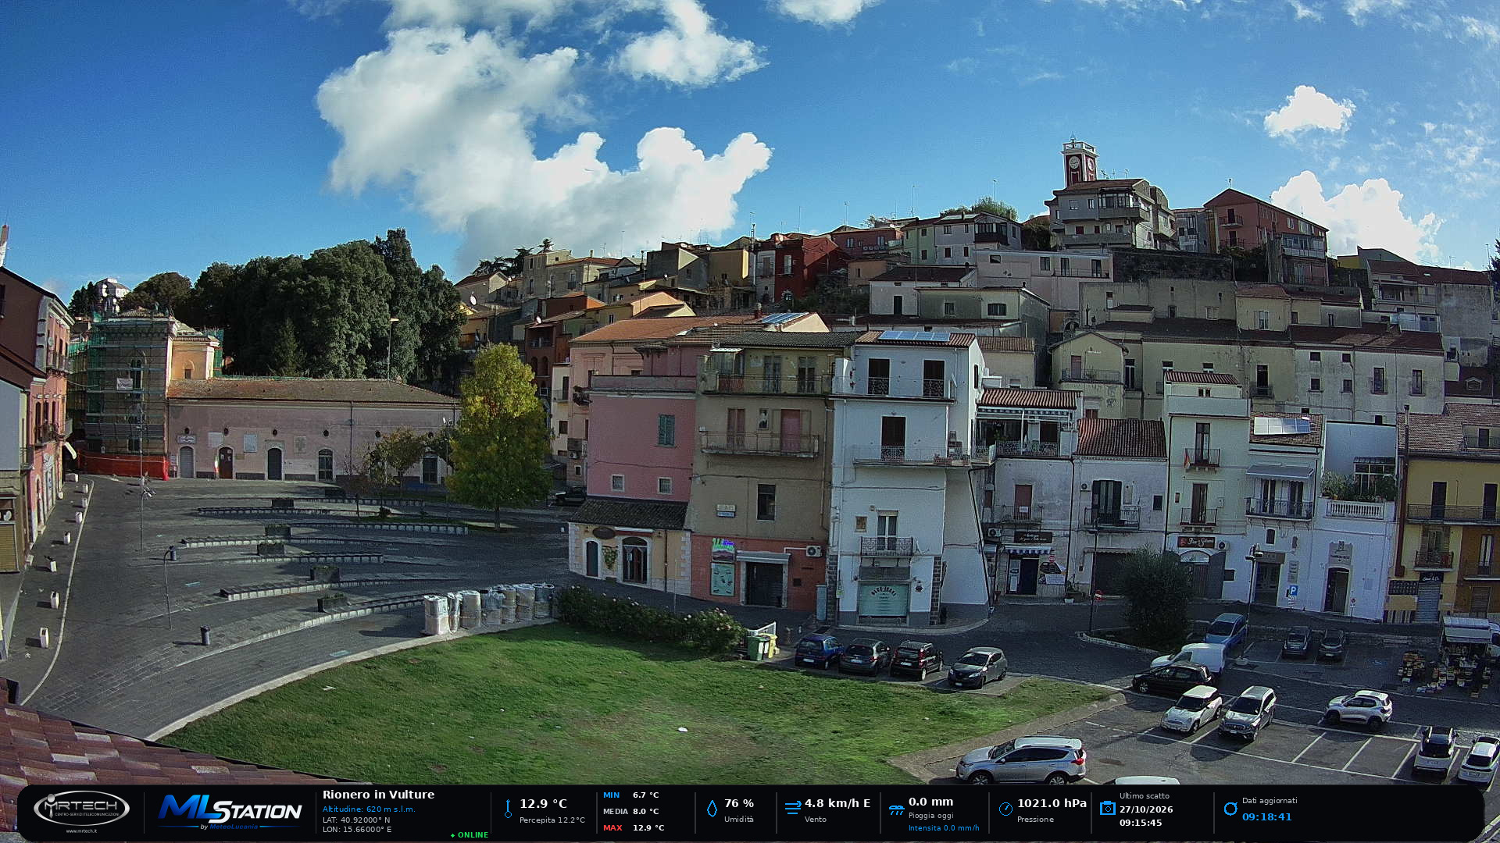Click the Intensita 0.0 mm/h text

point(944,828)
